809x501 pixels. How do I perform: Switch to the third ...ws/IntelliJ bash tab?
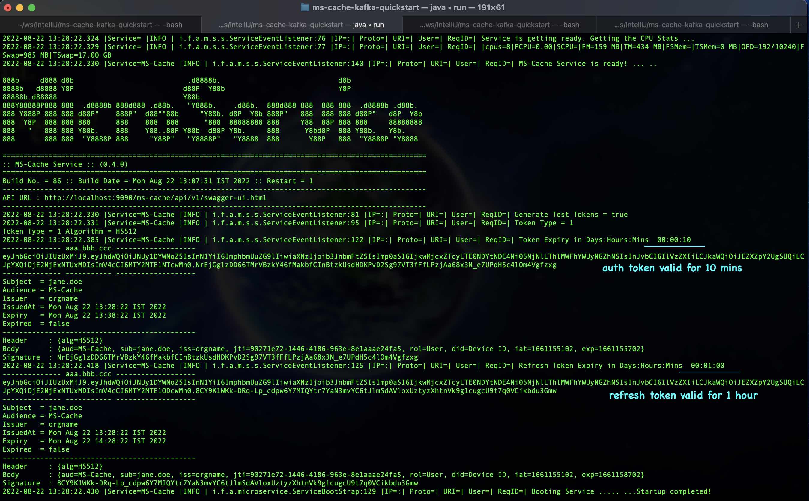[499, 25]
